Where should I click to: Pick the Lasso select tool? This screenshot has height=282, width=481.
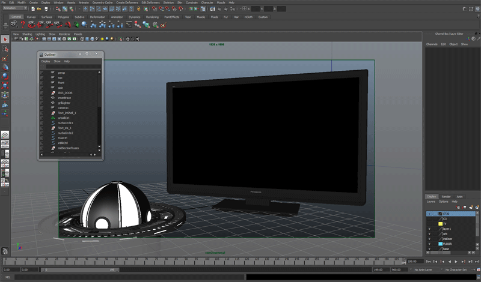[5, 49]
